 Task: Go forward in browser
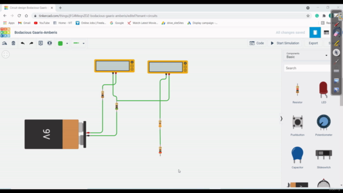point(12,16)
